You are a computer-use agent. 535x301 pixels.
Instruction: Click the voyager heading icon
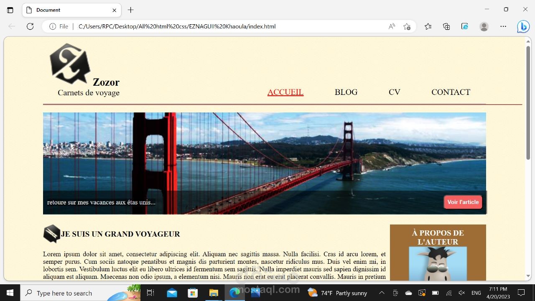pyautogui.click(x=52, y=234)
